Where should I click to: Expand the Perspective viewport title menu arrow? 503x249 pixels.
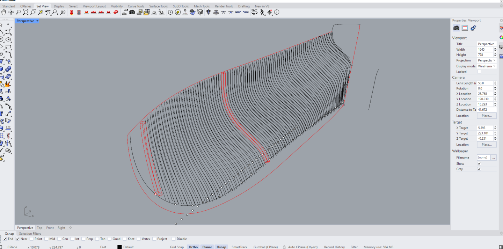[x=37, y=21]
